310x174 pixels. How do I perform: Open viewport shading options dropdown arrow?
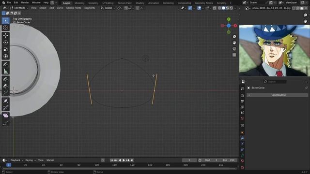coord(235,8)
